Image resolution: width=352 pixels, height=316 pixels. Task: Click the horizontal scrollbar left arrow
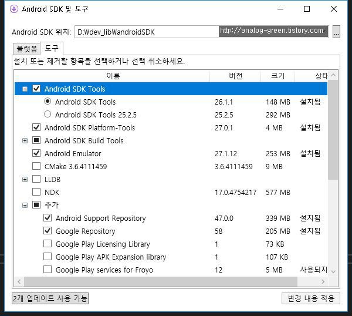tap(19, 281)
